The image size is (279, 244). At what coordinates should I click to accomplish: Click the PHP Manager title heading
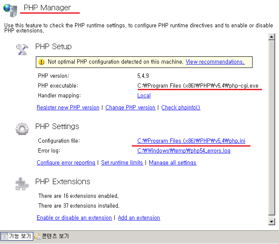tap(47, 8)
